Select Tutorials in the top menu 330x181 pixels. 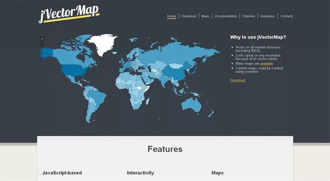(248, 16)
